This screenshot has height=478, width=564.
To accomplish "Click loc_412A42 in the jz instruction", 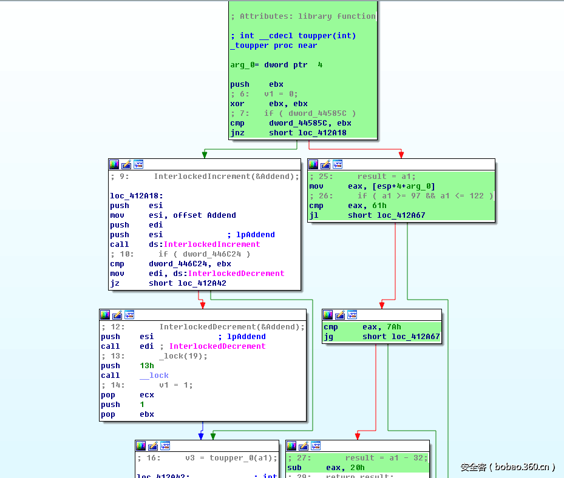I will [x=202, y=283].
